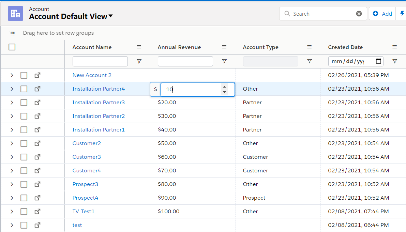
Task: Click the Add button
Action: 382,14
